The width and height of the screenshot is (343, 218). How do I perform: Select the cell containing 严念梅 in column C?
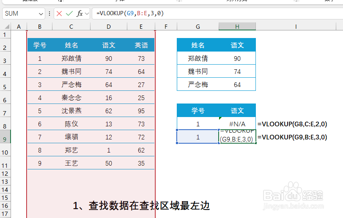click(x=71, y=84)
